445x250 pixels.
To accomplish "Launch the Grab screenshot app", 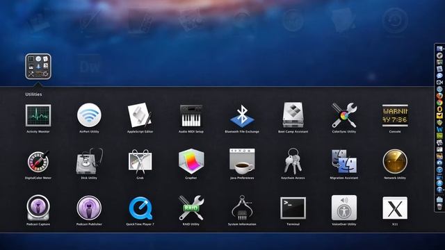I will pos(140,162).
